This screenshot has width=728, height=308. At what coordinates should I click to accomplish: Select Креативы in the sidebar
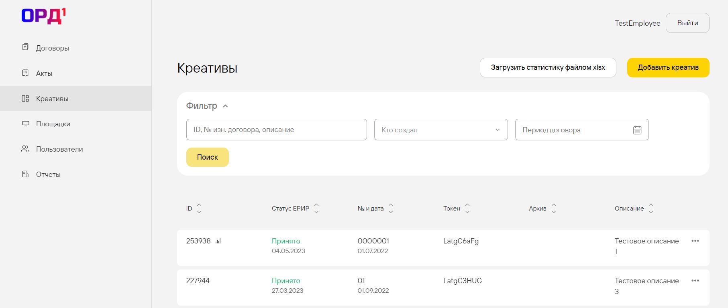coord(75,98)
